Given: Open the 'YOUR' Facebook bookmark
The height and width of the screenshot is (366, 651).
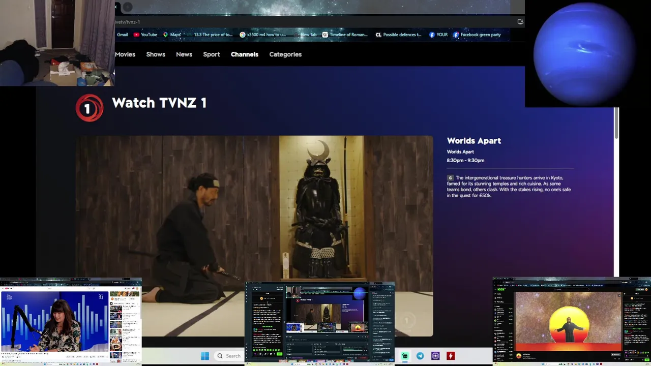Looking at the screenshot, I should 438,35.
